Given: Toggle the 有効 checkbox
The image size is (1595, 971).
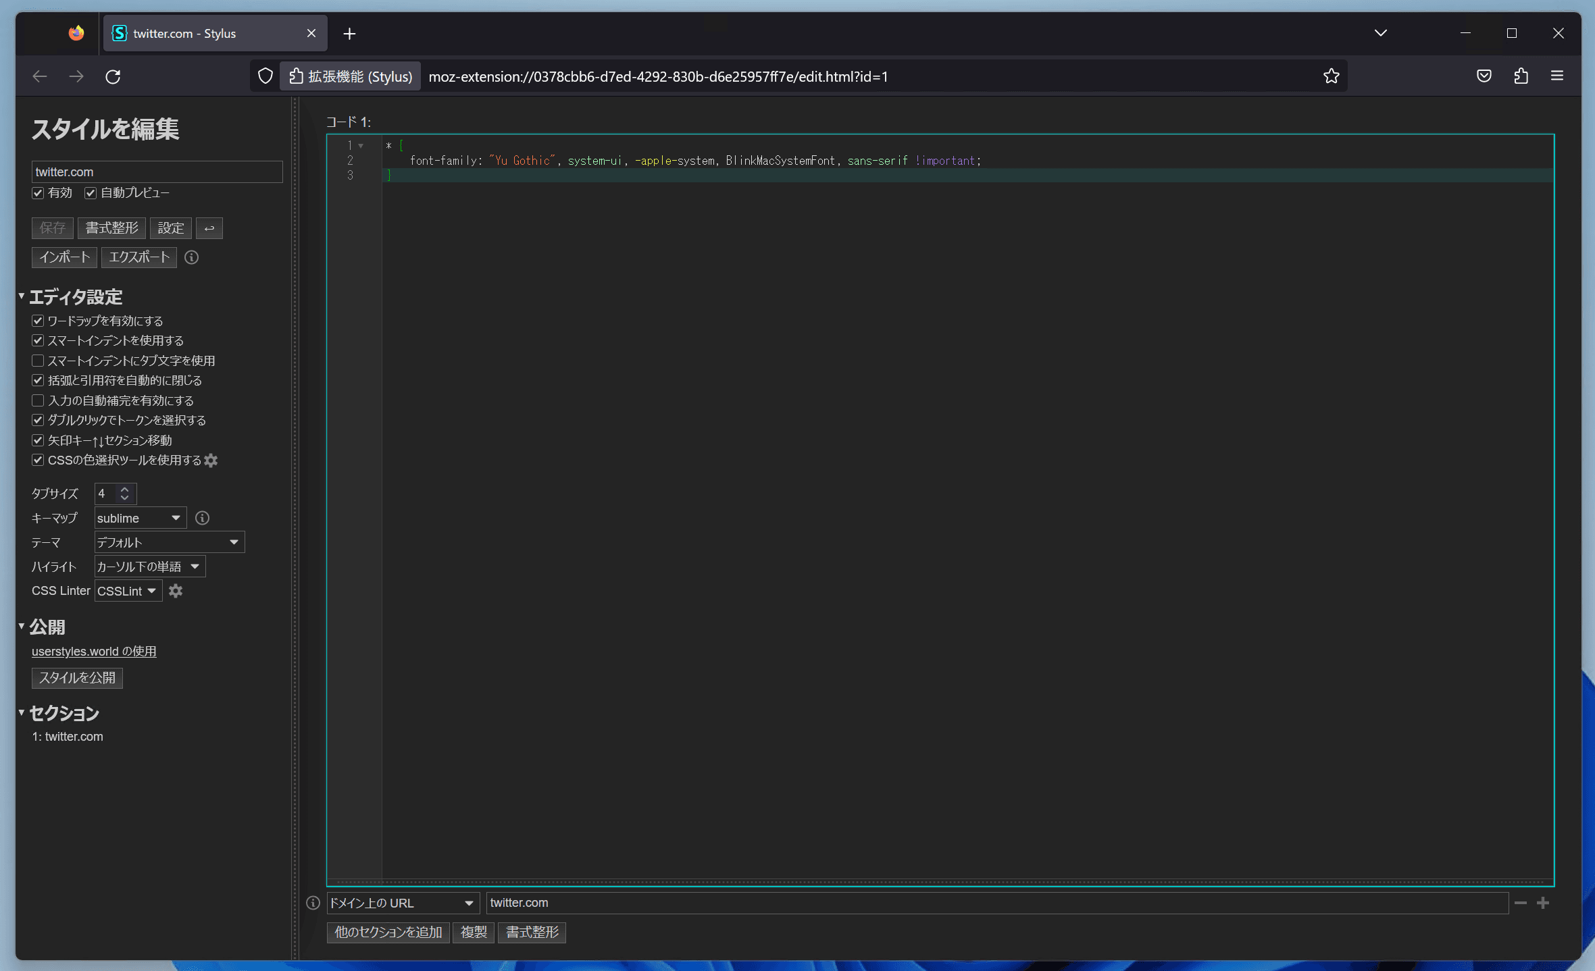Looking at the screenshot, I should (x=38, y=193).
